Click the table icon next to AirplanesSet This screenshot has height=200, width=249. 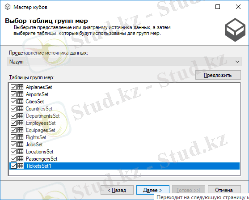(x=20, y=87)
